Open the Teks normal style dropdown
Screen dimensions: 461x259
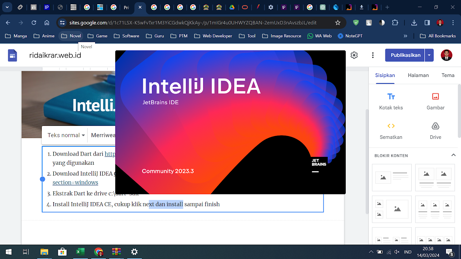point(66,135)
